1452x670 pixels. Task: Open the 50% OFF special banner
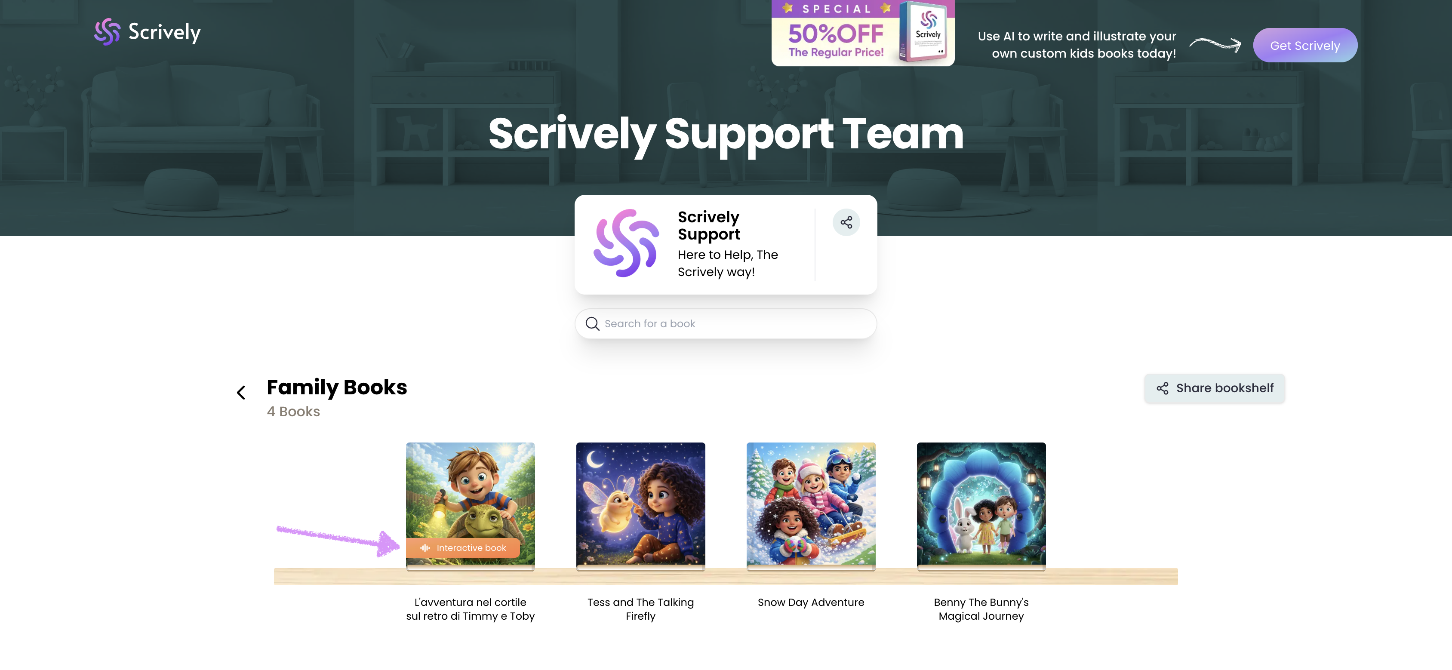tap(863, 33)
